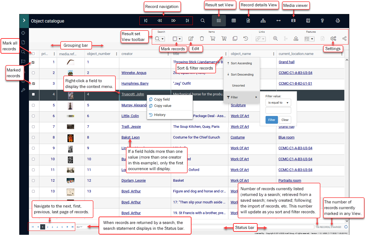Mark the checkbox for record 5

point(34,105)
